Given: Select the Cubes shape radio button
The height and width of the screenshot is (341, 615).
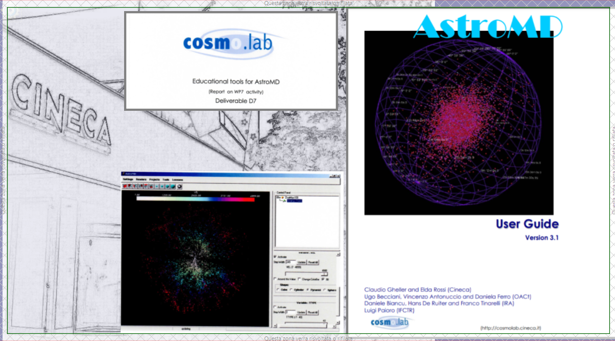Looking at the screenshot, I should pyautogui.click(x=278, y=290).
